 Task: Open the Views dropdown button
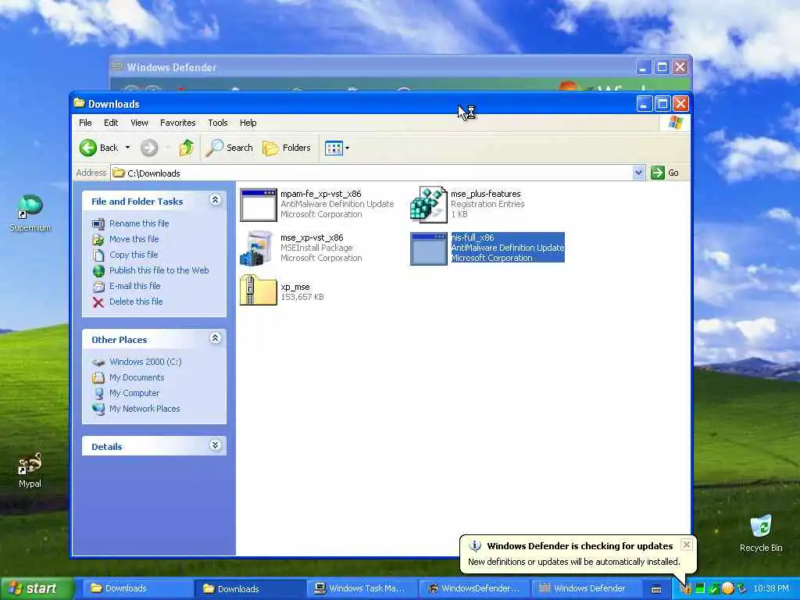337,148
